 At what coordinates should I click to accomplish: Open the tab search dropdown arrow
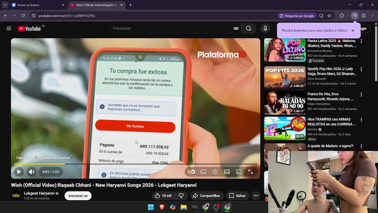[5, 5]
